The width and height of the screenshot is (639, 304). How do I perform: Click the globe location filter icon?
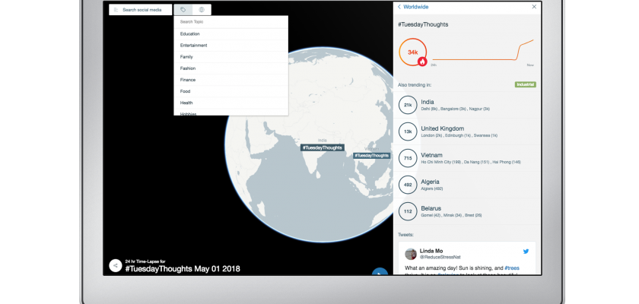tap(202, 10)
